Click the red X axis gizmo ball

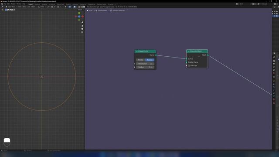[82, 17]
